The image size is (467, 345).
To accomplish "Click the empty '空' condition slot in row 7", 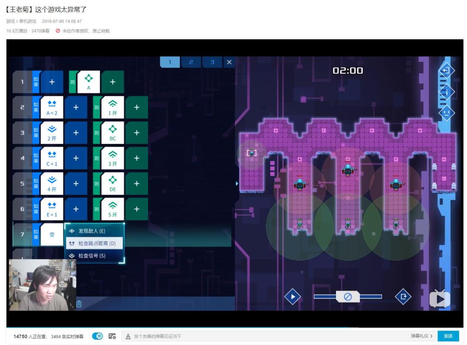I will coord(52,235).
